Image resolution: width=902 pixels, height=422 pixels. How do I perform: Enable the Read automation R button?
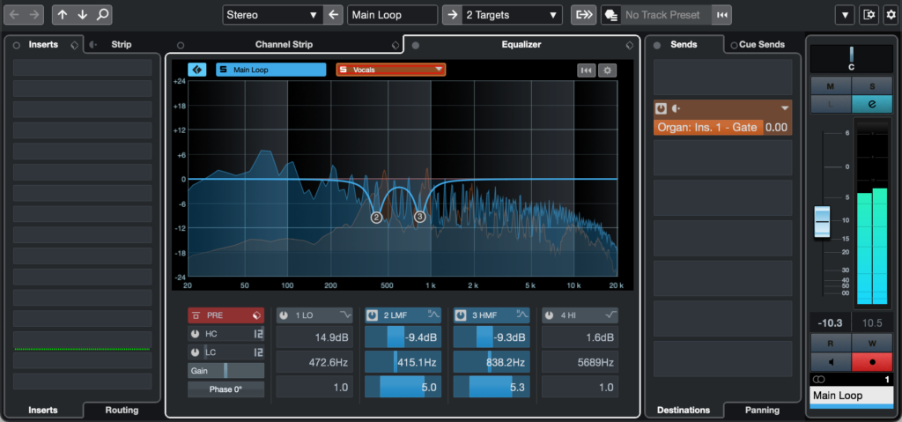831,344
